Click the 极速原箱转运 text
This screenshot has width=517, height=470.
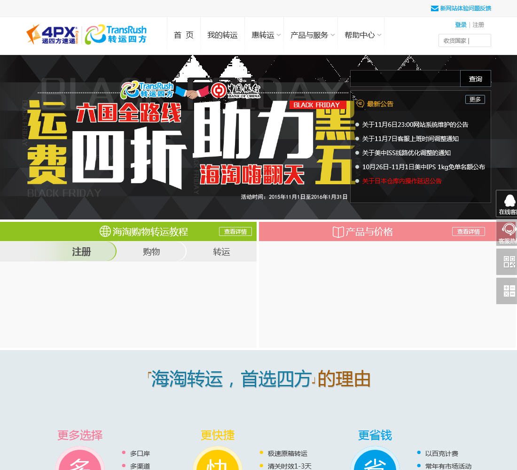(288, 454)
